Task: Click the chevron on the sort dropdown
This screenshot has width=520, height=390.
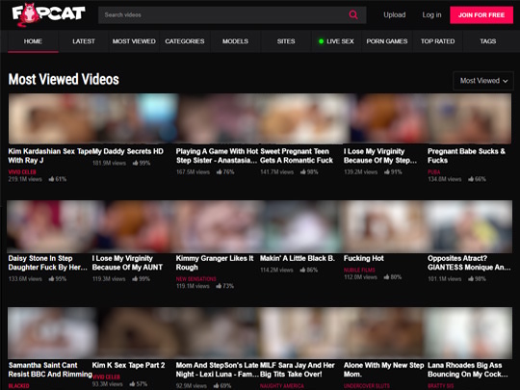Action: point(506,81)
